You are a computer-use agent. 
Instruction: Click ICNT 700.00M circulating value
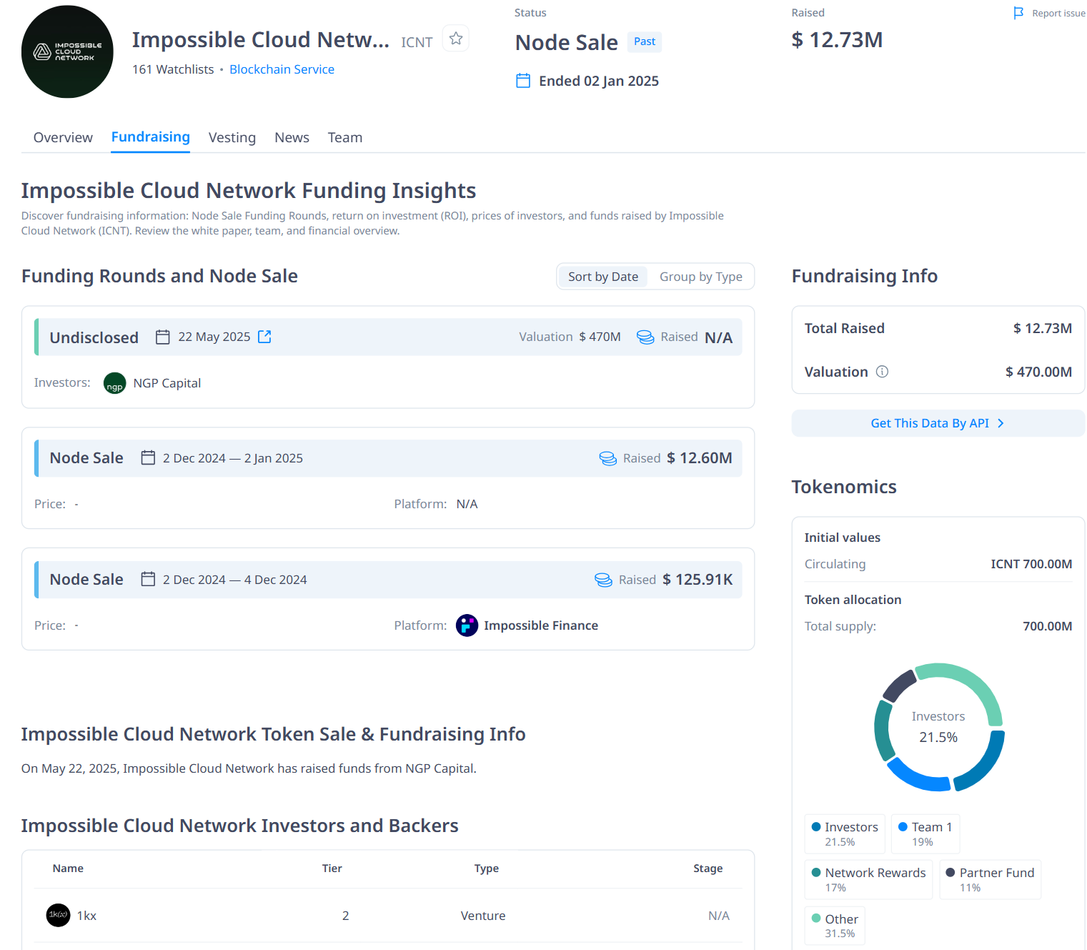tap(1031, 564)
